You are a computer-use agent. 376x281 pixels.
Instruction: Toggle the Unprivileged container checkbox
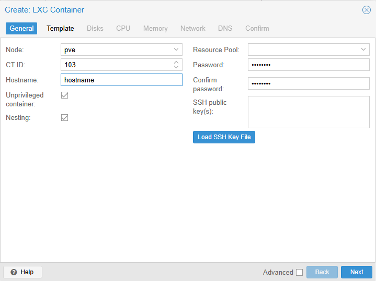(x=64, y=95)
